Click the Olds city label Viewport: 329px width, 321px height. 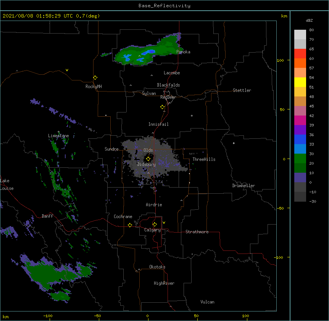click(148, 150)
